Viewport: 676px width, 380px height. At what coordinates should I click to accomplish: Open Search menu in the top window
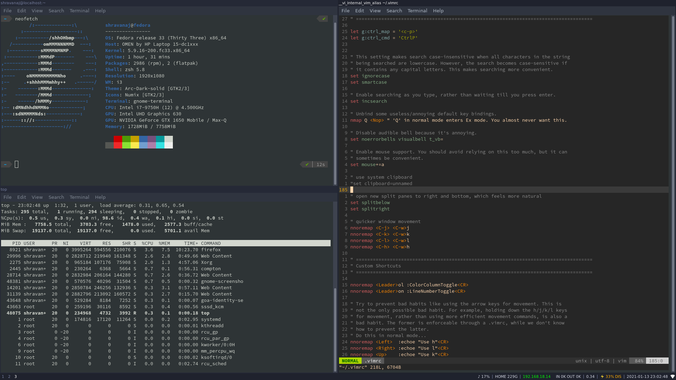56,197
